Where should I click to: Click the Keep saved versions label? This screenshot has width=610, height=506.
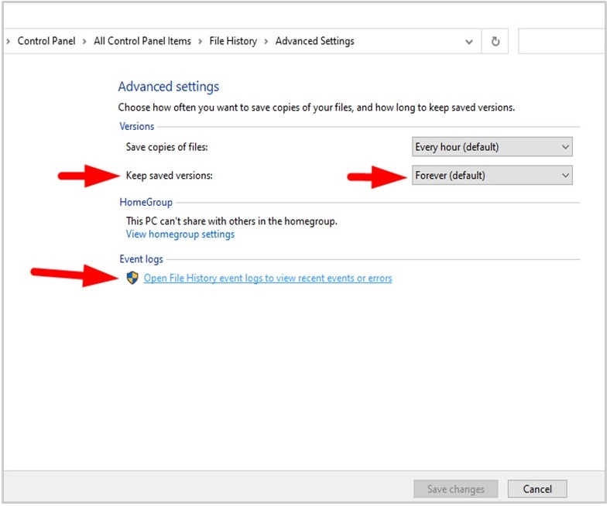click(x=169, y=176)
